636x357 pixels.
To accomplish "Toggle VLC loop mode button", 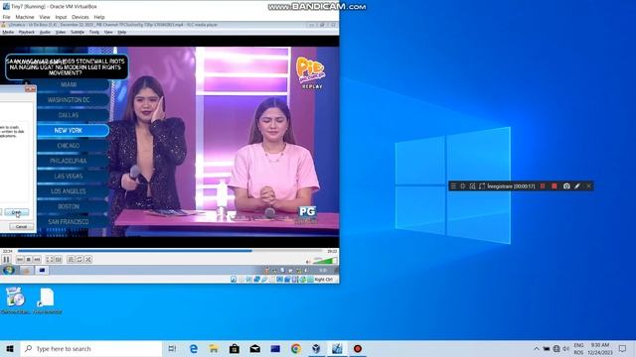I will (79, 260).
